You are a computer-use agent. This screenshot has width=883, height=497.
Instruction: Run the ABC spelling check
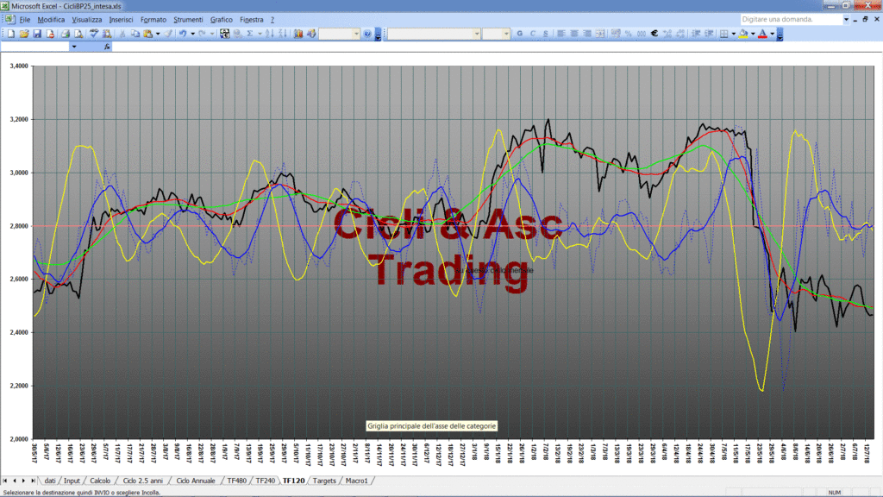(93, 34)
